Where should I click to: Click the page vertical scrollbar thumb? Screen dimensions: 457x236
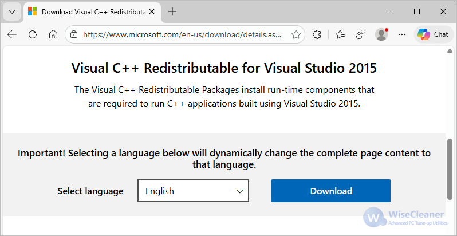pyautogui.click(x=450, y=169)
